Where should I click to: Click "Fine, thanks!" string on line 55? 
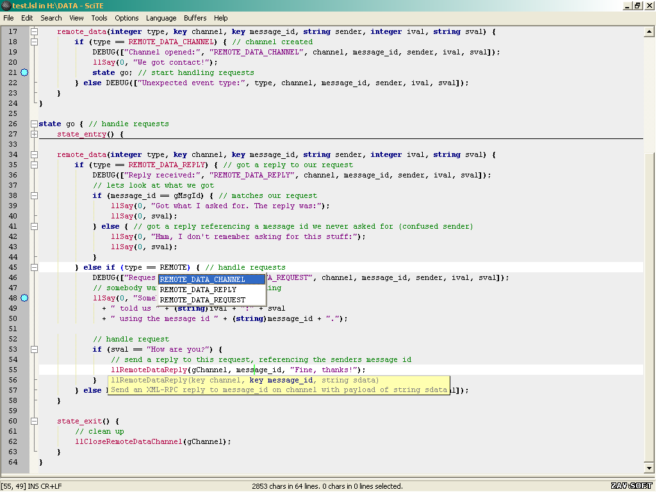[324, 370]
